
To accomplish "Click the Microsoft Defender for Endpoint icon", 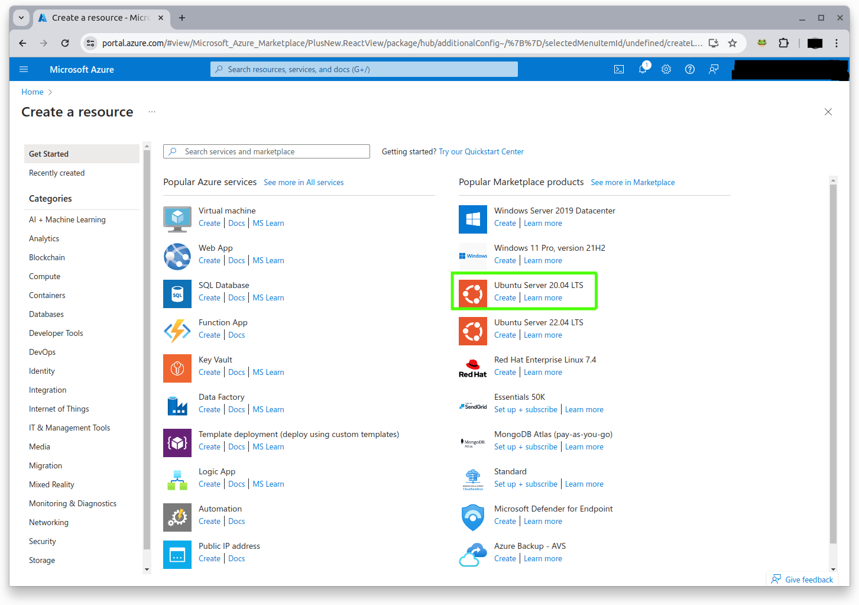I will tap(473, 517).
